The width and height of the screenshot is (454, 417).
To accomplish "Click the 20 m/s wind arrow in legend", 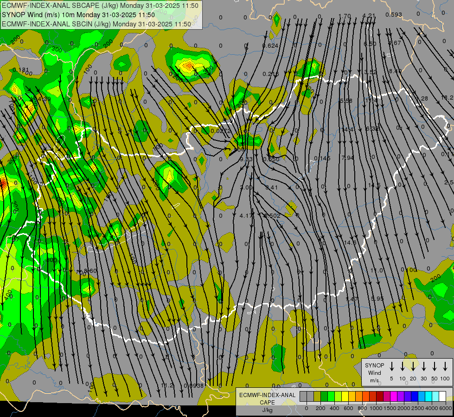I will [413, 366].
